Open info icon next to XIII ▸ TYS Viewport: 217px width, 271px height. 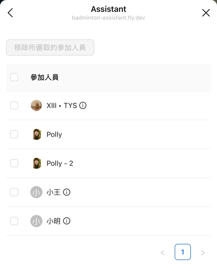click(83, 106)
